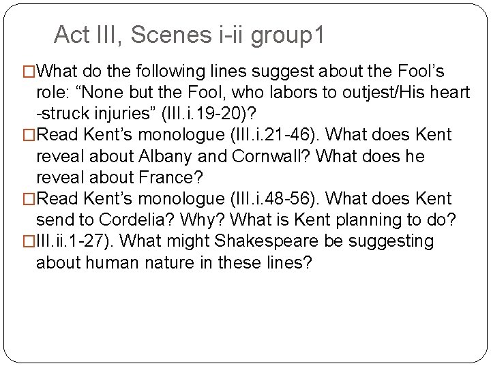Viewport: 491px width, 368px height.
Task: Click the line "reveal about France?"
Action: tap(113, 177)
